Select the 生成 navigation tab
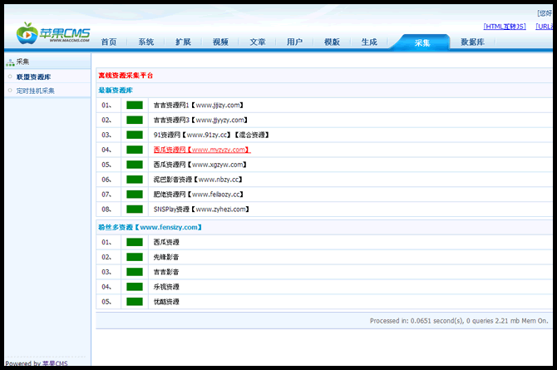 [369, 42]
